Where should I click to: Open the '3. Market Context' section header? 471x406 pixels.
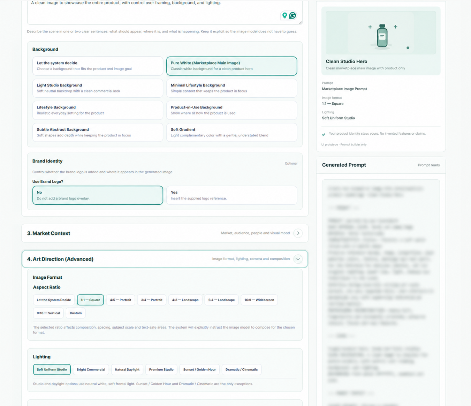pos(165,233)
